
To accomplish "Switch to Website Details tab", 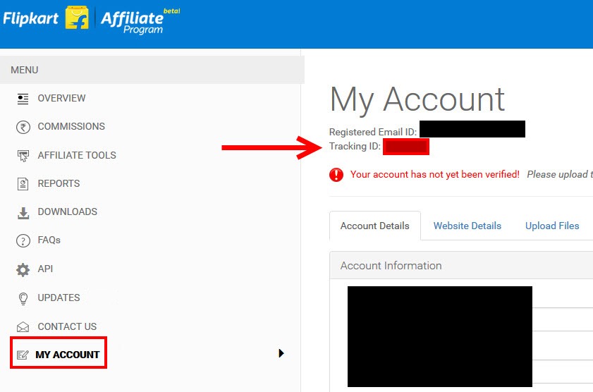I will (x=467, y=226).
